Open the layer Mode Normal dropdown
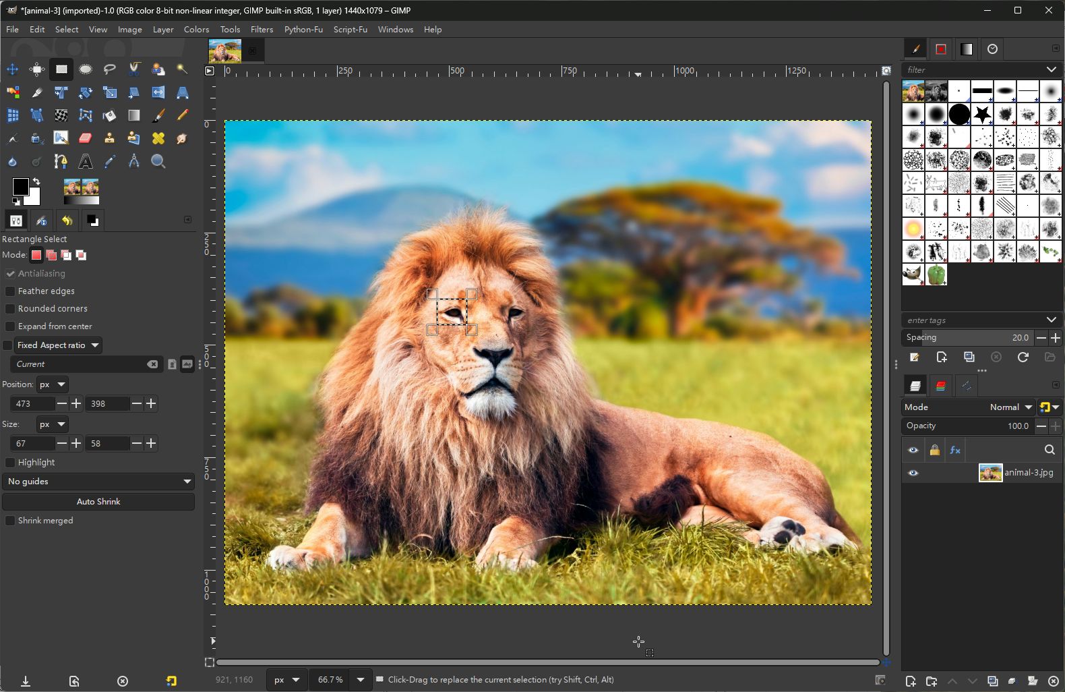The height and width of the screenshot is (692, 1065). tap(968, 407)
